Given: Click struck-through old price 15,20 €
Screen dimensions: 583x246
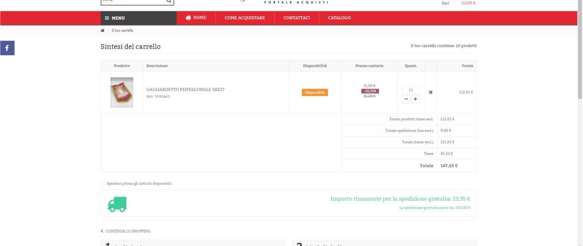Looking at the screenshot, I should 369,96.
